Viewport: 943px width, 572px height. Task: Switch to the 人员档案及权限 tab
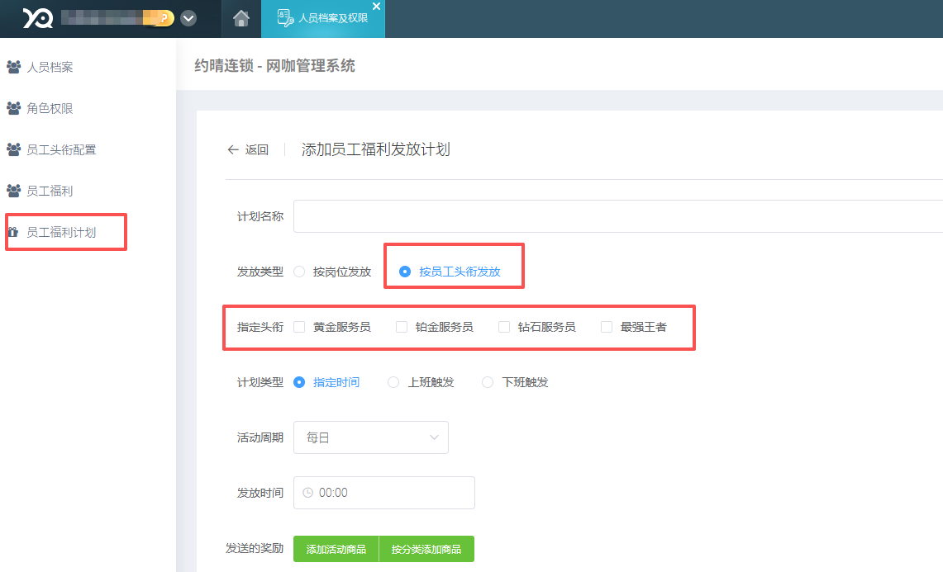pyautogui.click(x=323, y=19)
